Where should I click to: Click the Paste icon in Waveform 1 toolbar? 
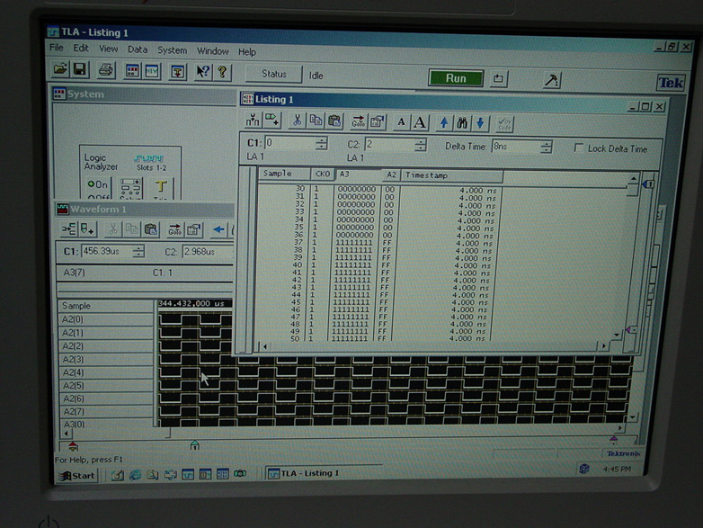[x=151, y=229]
